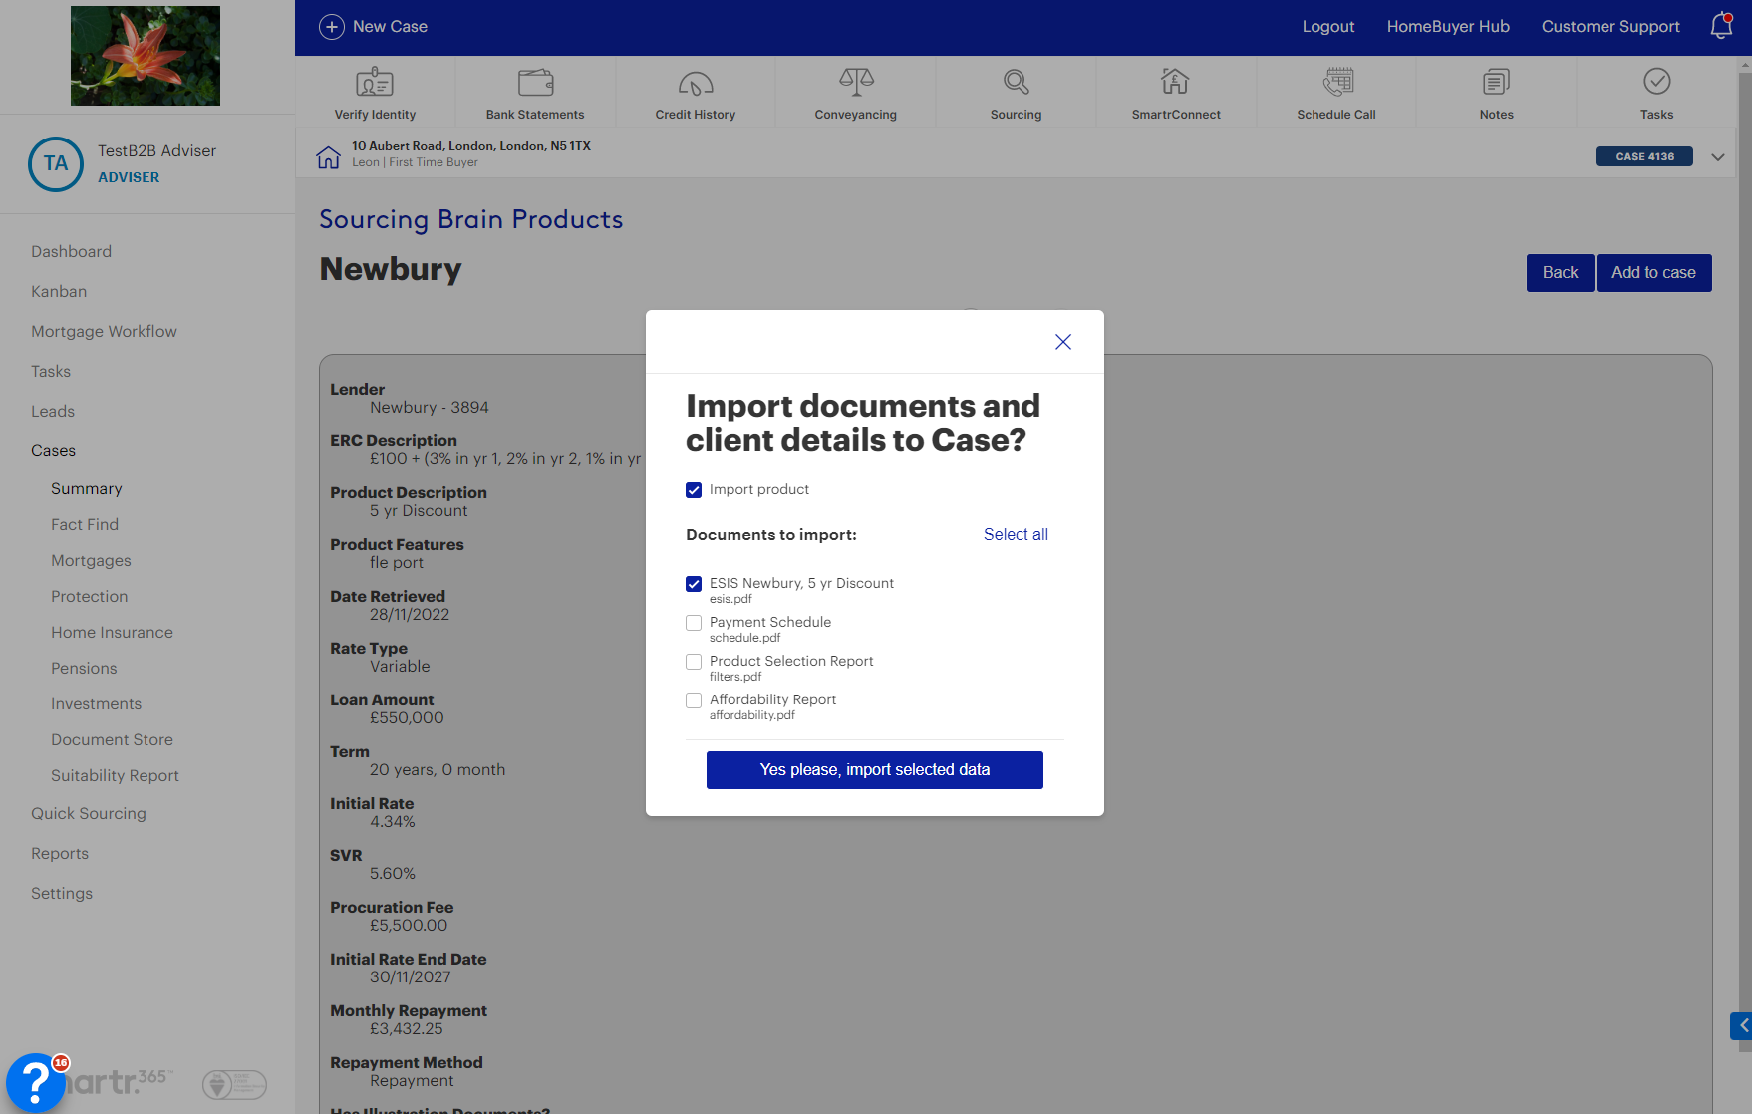Click the CASE 4136 badge
1752x1114 pixels.
click(1644, 156)
